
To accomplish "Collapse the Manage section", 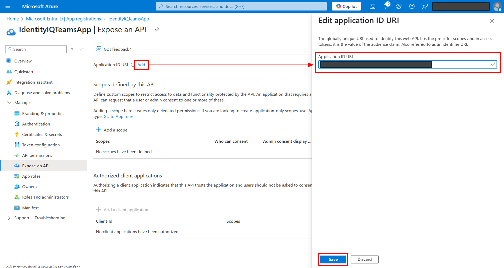I will pyautogui.click(x=9, y=103).
